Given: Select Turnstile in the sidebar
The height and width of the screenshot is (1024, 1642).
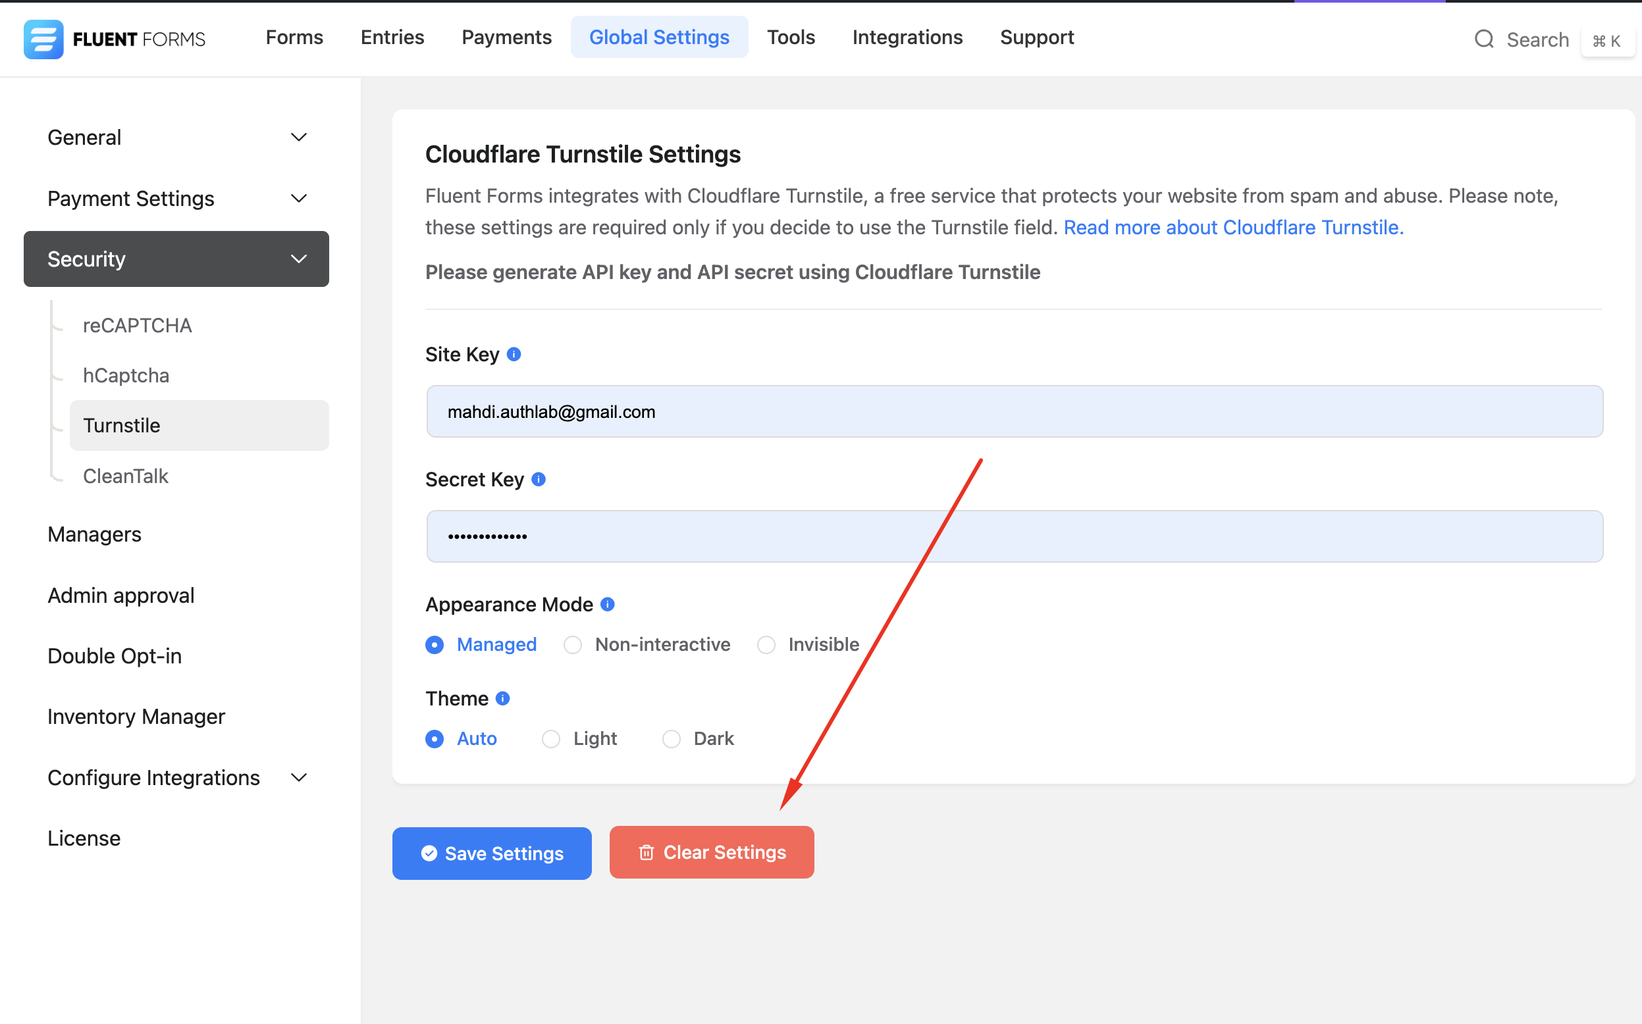Looking at the screenshot, I should 199,425.
